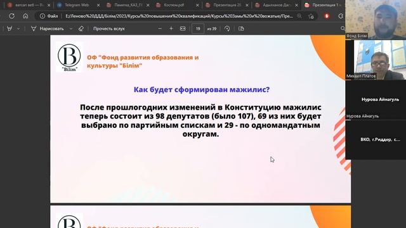
Task: Select the Михаил Платов video tile
Action: click(x=376, y=60)
